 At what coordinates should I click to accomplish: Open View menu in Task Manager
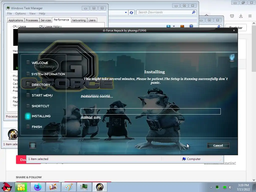32,13
